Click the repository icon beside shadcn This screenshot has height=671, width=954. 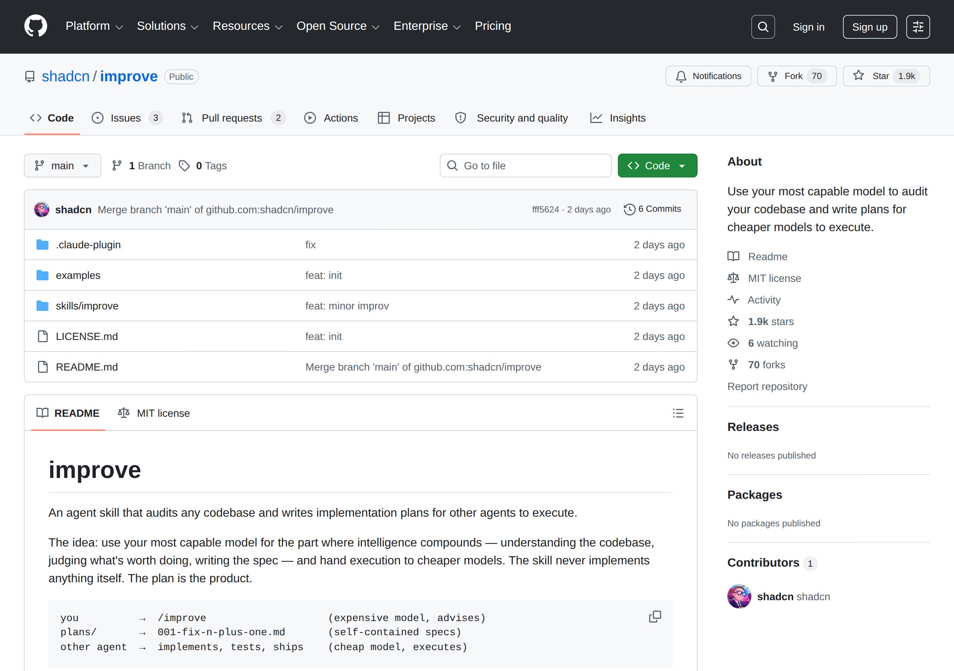tap(30, 77)
